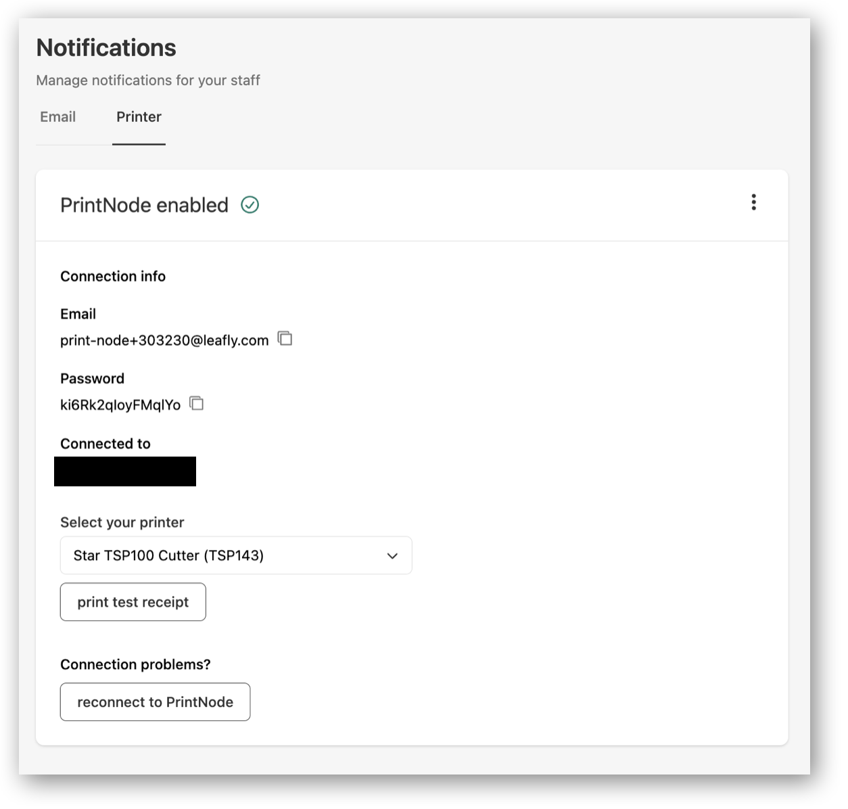
Task: Click the redacted Connected to value
Action: (125, 471)
